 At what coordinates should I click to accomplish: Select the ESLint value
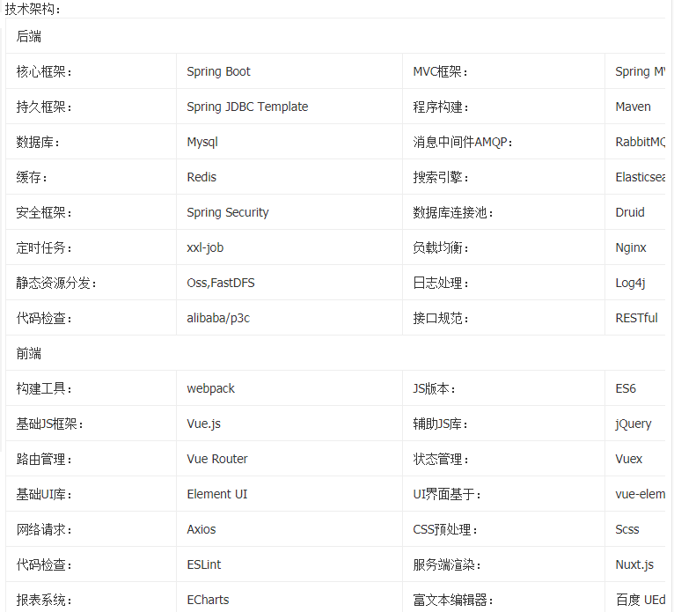click(204, 565)
